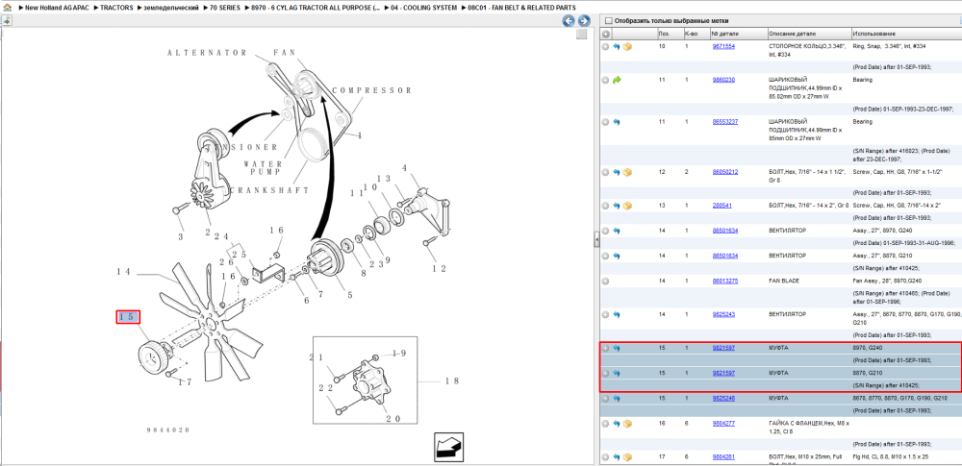Click the box icon for part 9671554
This screenshot has width=962, height=466.
[x=627, y=46]
